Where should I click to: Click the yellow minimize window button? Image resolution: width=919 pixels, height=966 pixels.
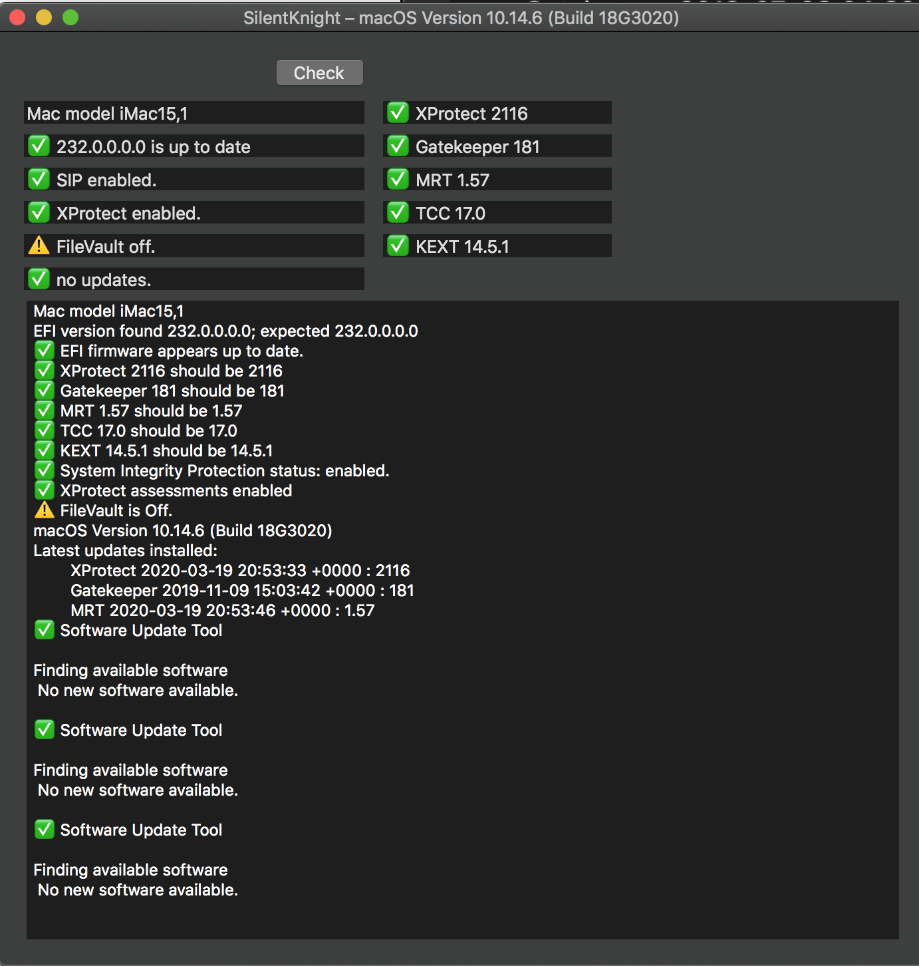44,17
